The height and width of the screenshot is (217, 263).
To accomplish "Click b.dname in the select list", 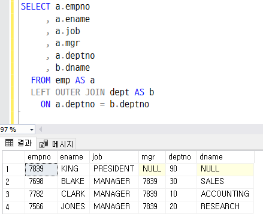I will [x=72, y=68].
